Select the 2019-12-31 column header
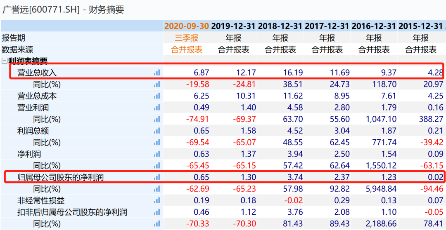Viewport: 446px width, 230px height. [x=233, y=26]
